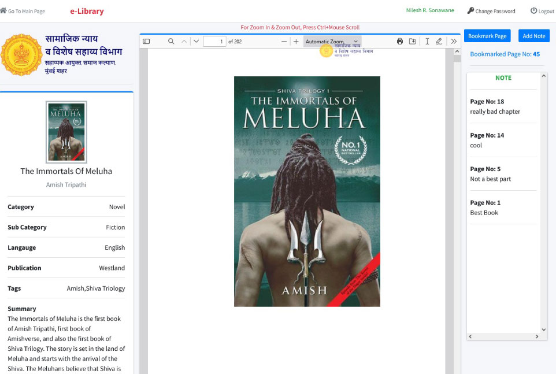Select note Page No: 14
Viewport: 556px width, 374px height.
pyautogui.click(x=487, y=135)
